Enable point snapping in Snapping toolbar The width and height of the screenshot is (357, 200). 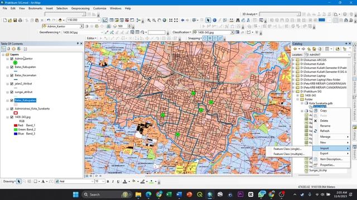[x=205, y=38]
